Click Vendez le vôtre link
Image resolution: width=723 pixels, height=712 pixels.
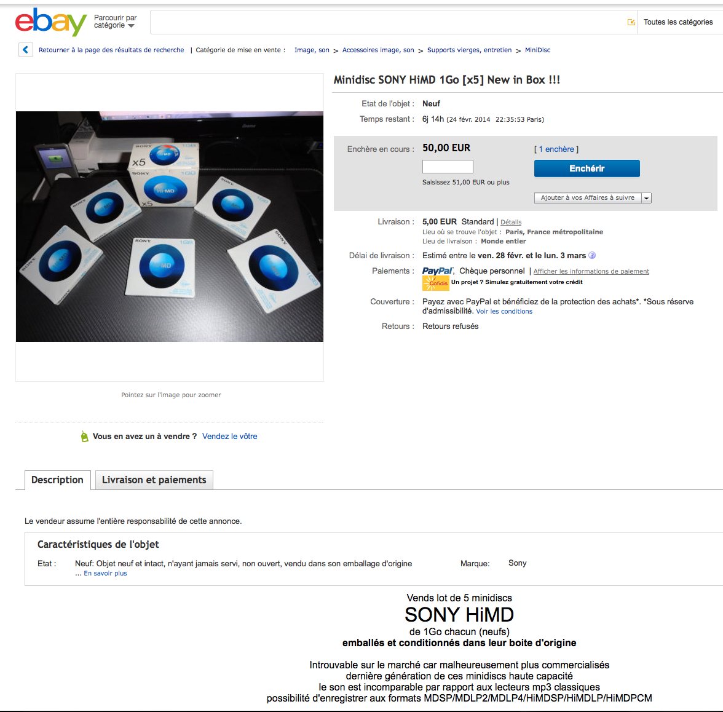[230, 437]
